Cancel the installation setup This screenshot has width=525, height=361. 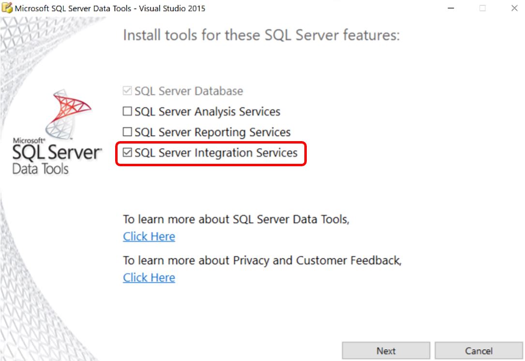coord(479,351)
